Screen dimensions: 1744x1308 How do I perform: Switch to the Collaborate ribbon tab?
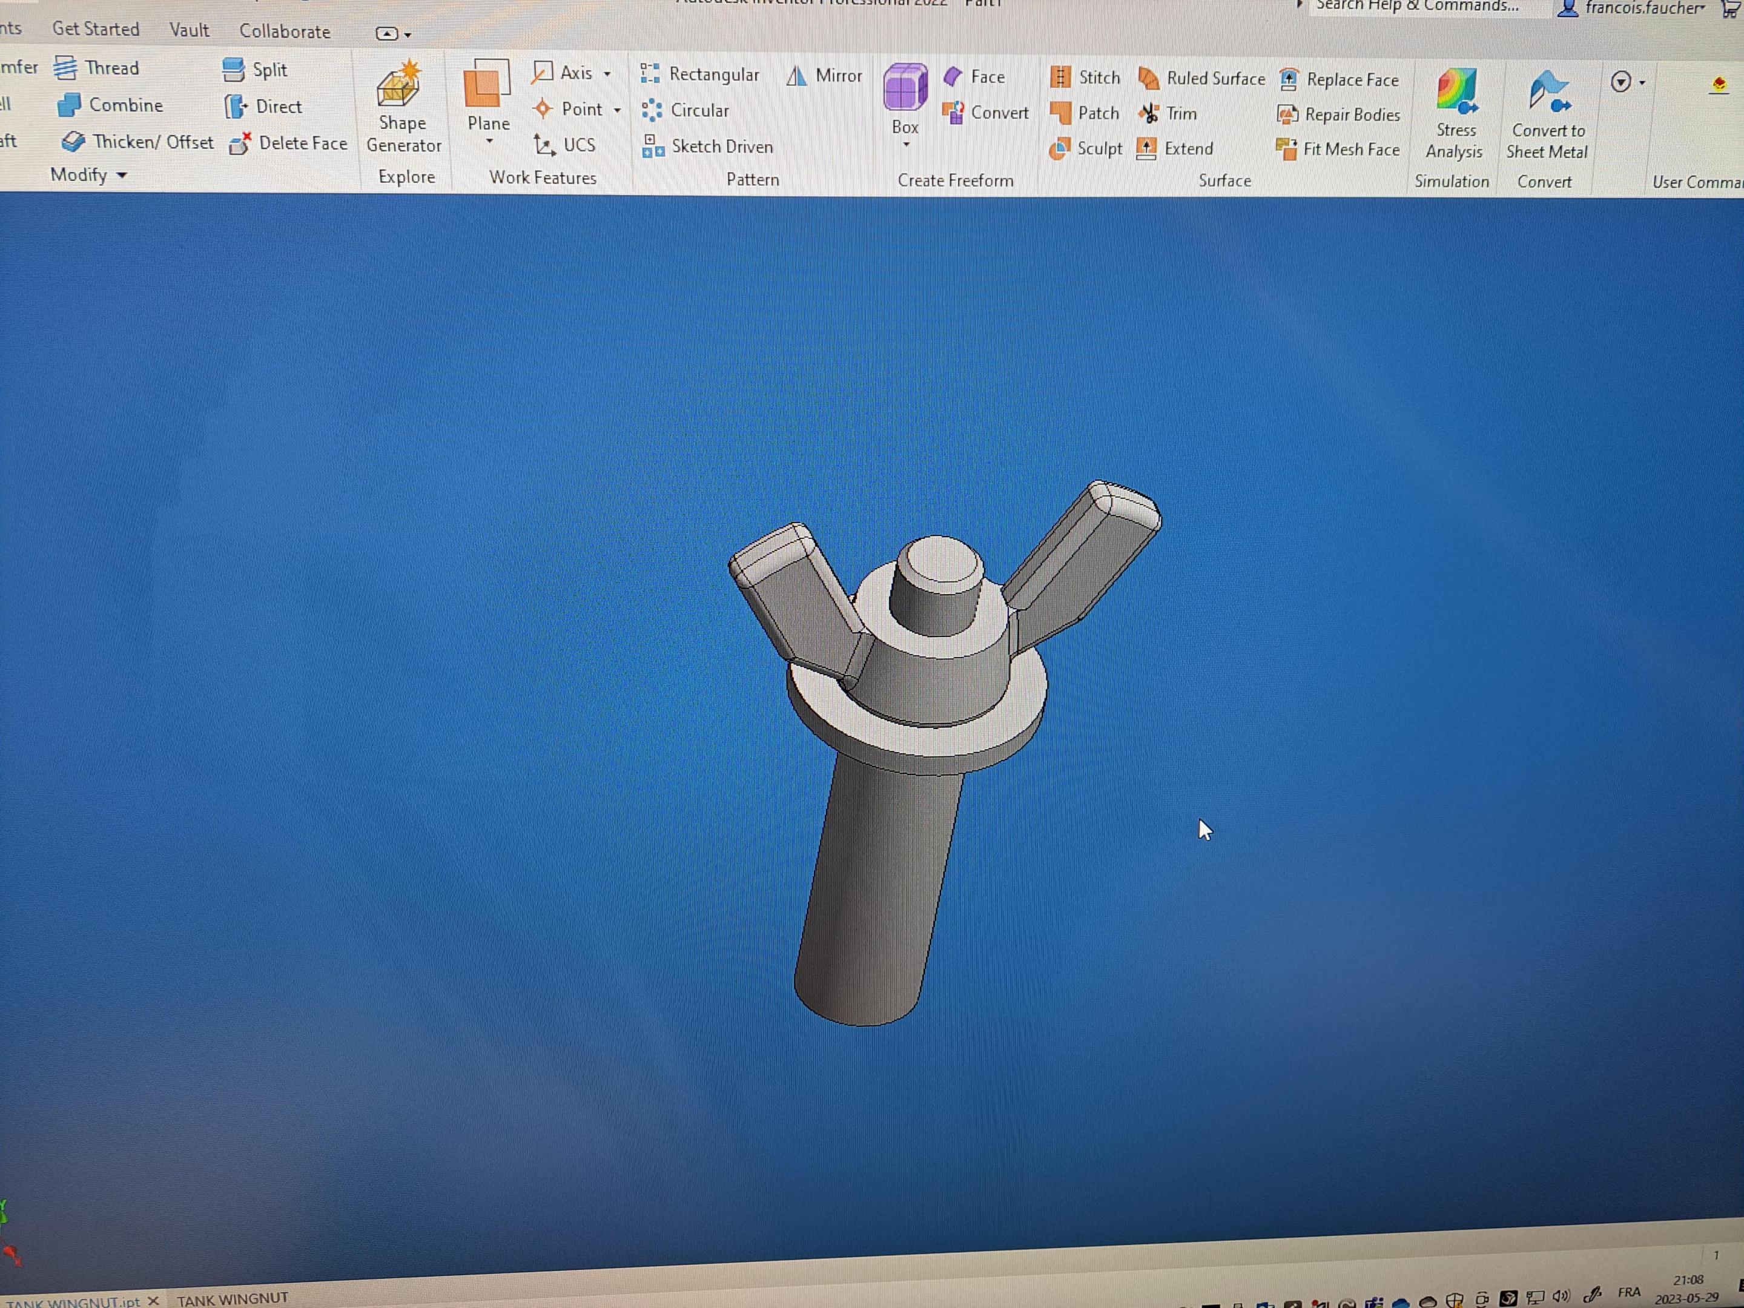click(285, 31)
